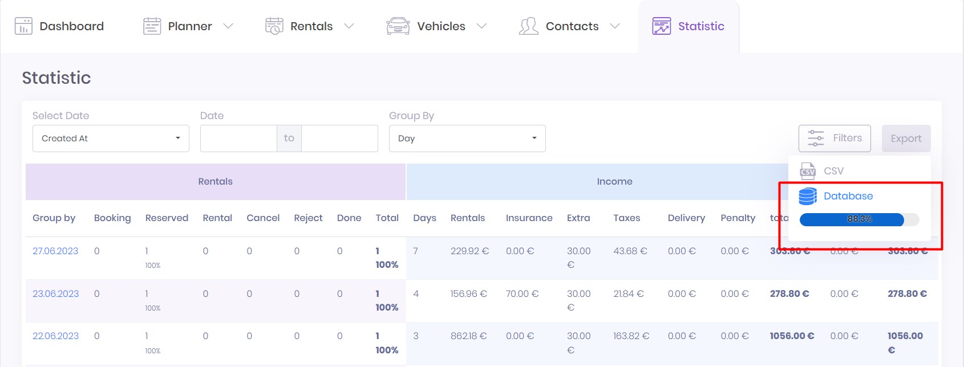Open the Rentals navigation menu
The image size is (964, 367).
(311, 26)
